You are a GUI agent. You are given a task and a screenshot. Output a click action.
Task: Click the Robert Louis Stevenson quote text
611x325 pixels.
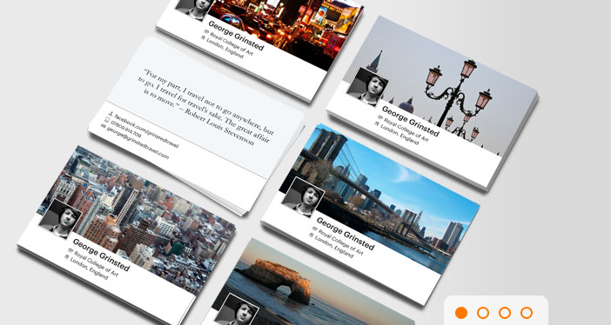pos(205,108)
